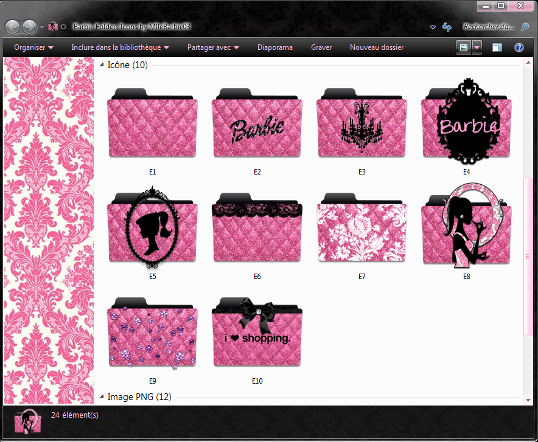Click the Icône (10) group header
The image size is (538, 442).
[x=127, y=65]
